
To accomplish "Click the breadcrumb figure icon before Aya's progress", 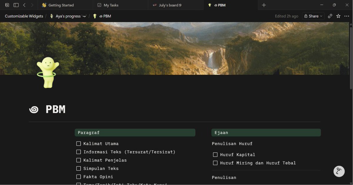I will (52, 16).
